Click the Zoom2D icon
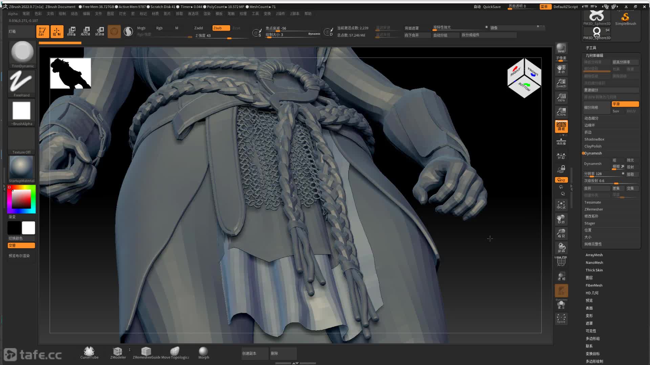This screenshot has width=650, height=365. 561,83
